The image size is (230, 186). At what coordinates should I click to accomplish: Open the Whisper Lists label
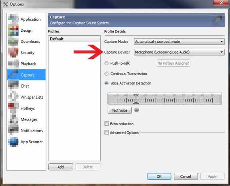pos(32,97)
